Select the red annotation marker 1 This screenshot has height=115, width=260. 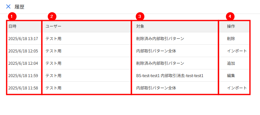pyautogui.click(x=12, y=16)
